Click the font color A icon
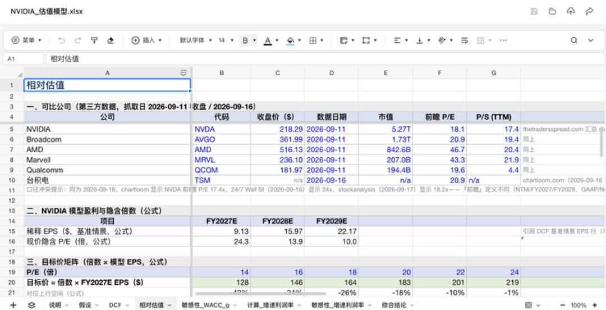The width and height of the screenshot is (606, 310). point(268,40)
